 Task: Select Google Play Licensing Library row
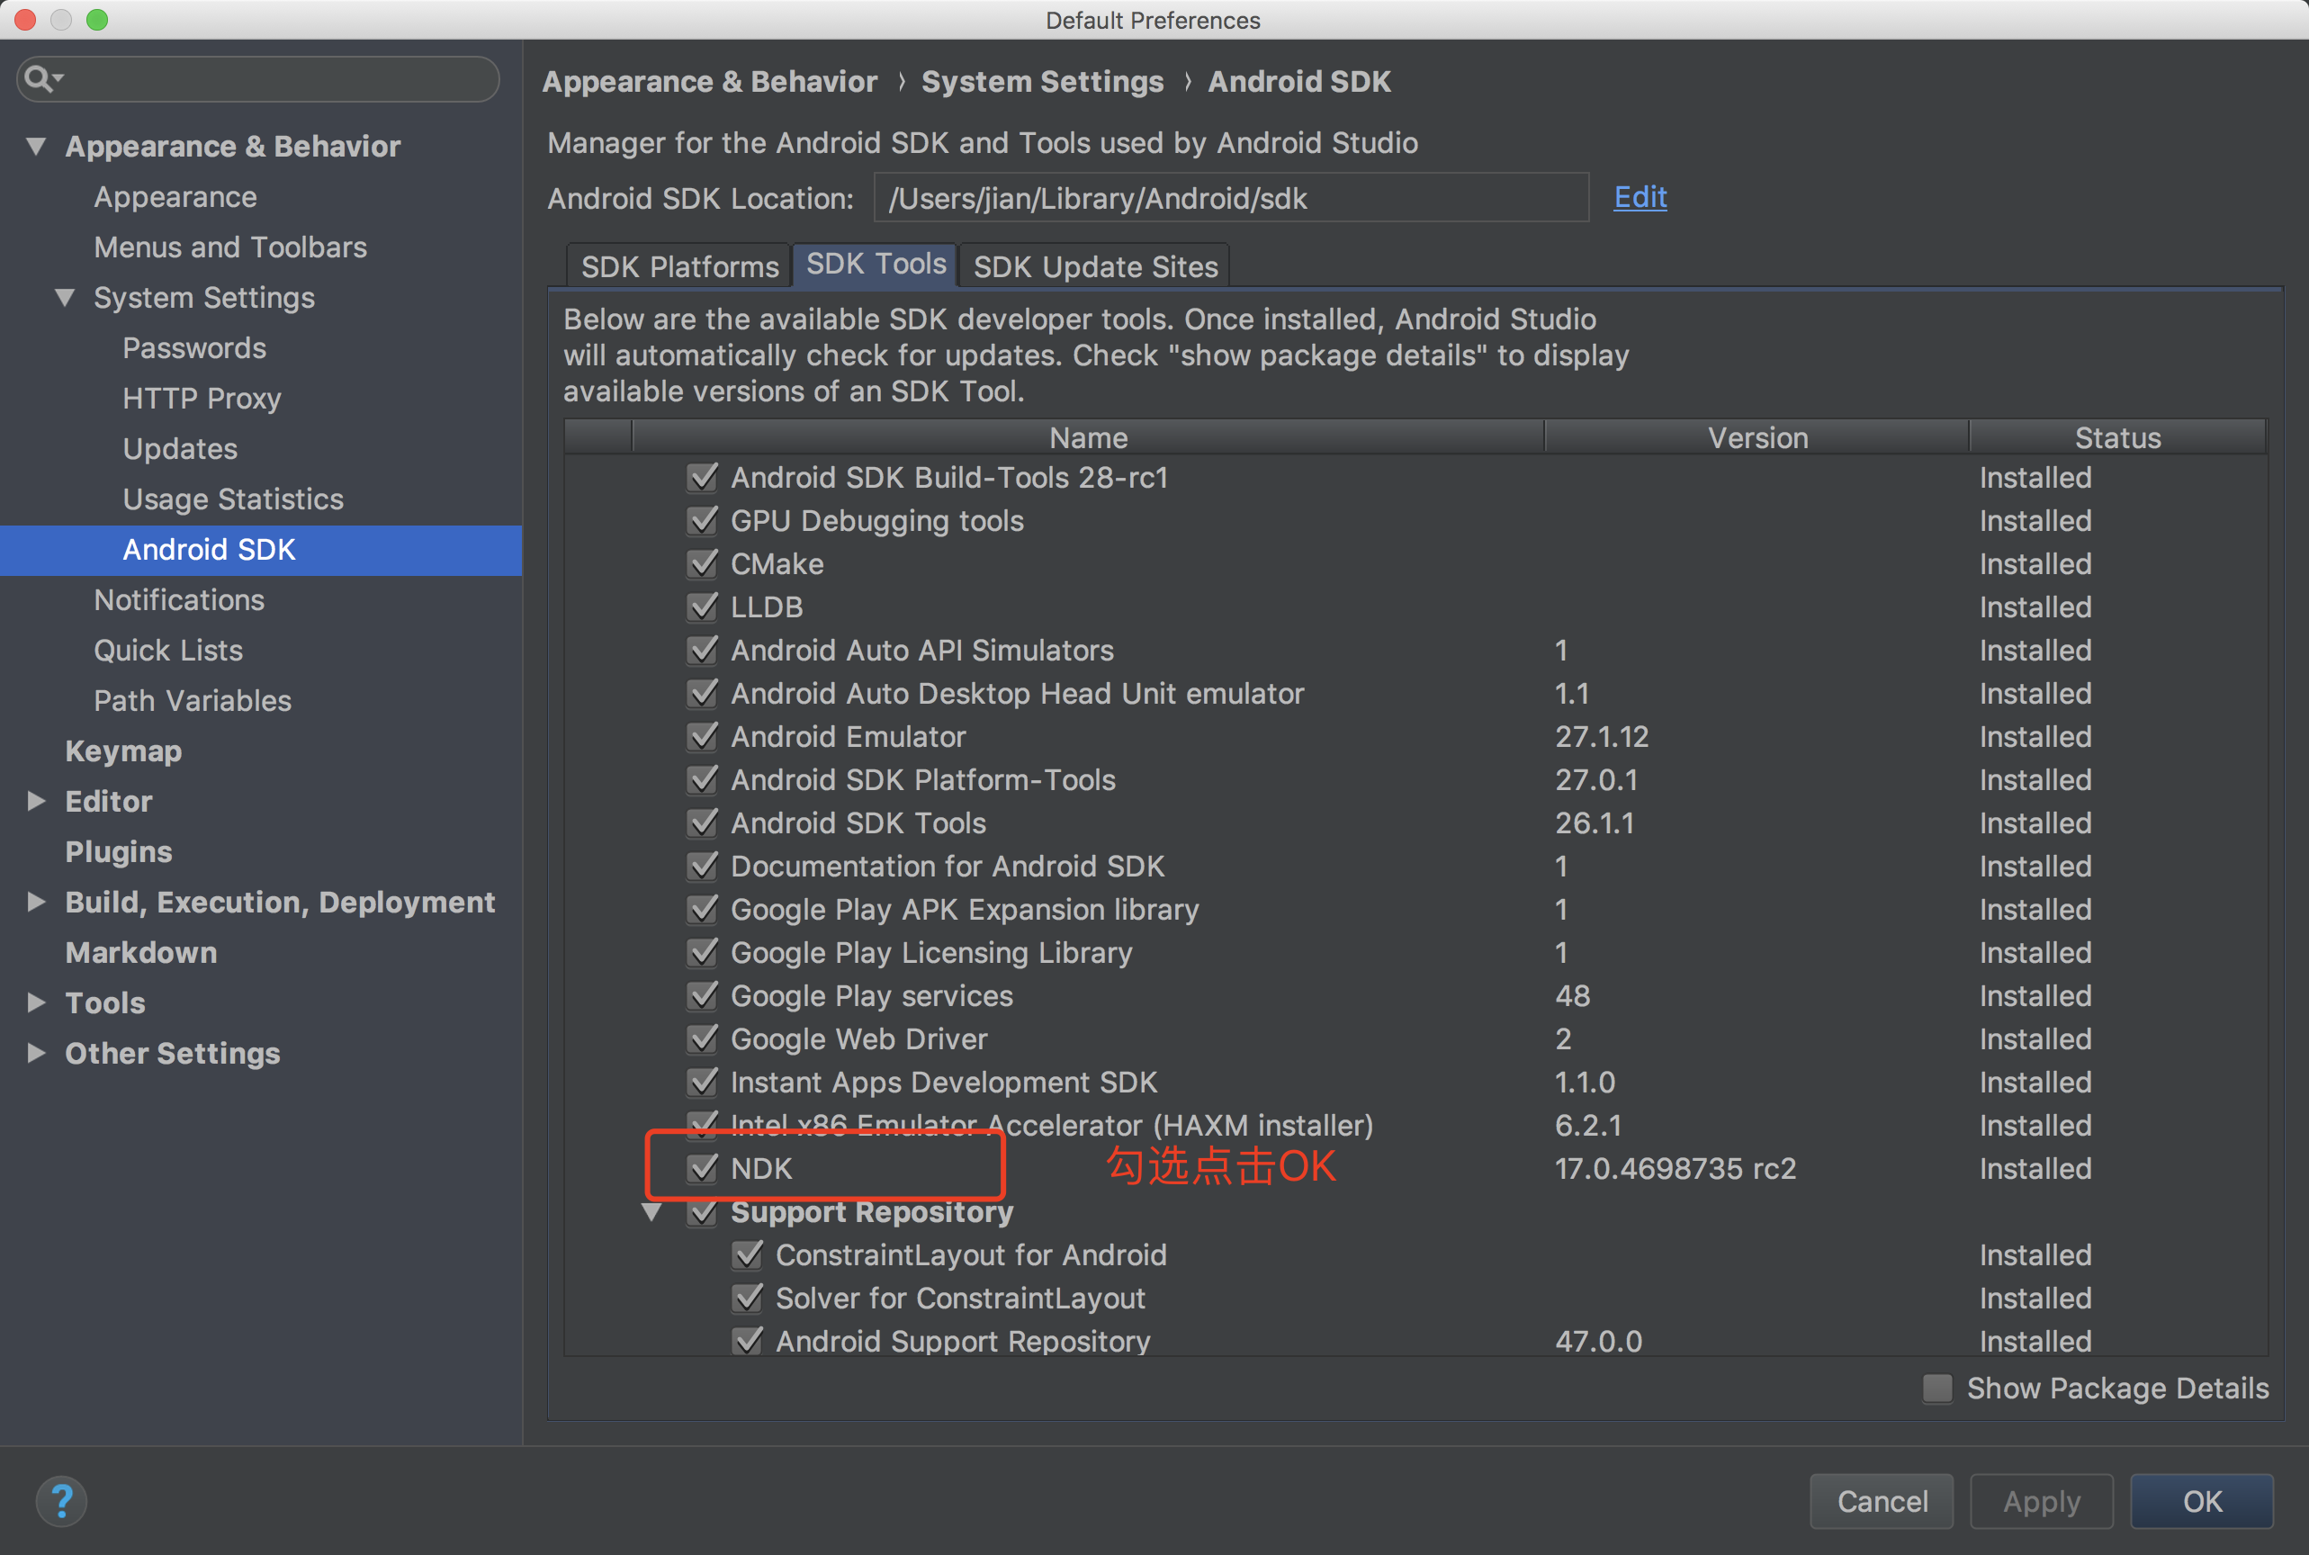coord(1415,952)
